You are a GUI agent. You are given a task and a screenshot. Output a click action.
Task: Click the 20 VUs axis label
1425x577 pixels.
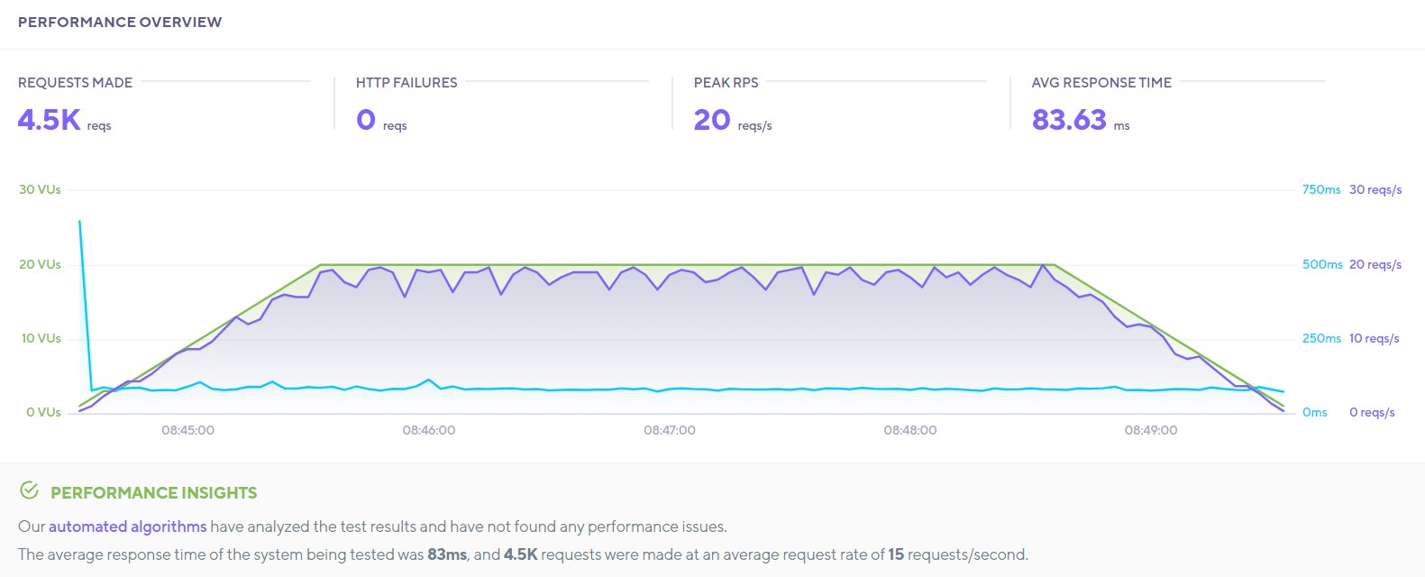click(x=40, y=264)
